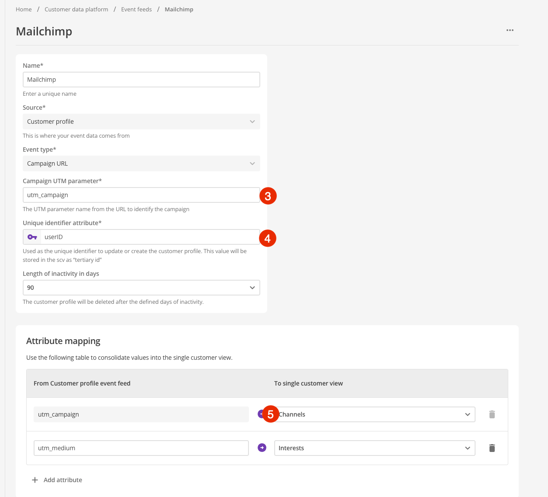Open the Event type dropdown showing Campaign URL
548x497 pixels.
pos(141,163)
